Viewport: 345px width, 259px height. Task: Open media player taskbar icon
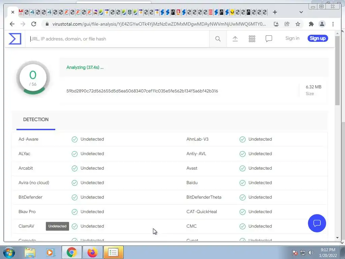click(x=50, y=252)
